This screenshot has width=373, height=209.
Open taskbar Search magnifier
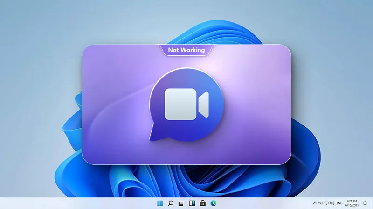(x=171, y=203)
